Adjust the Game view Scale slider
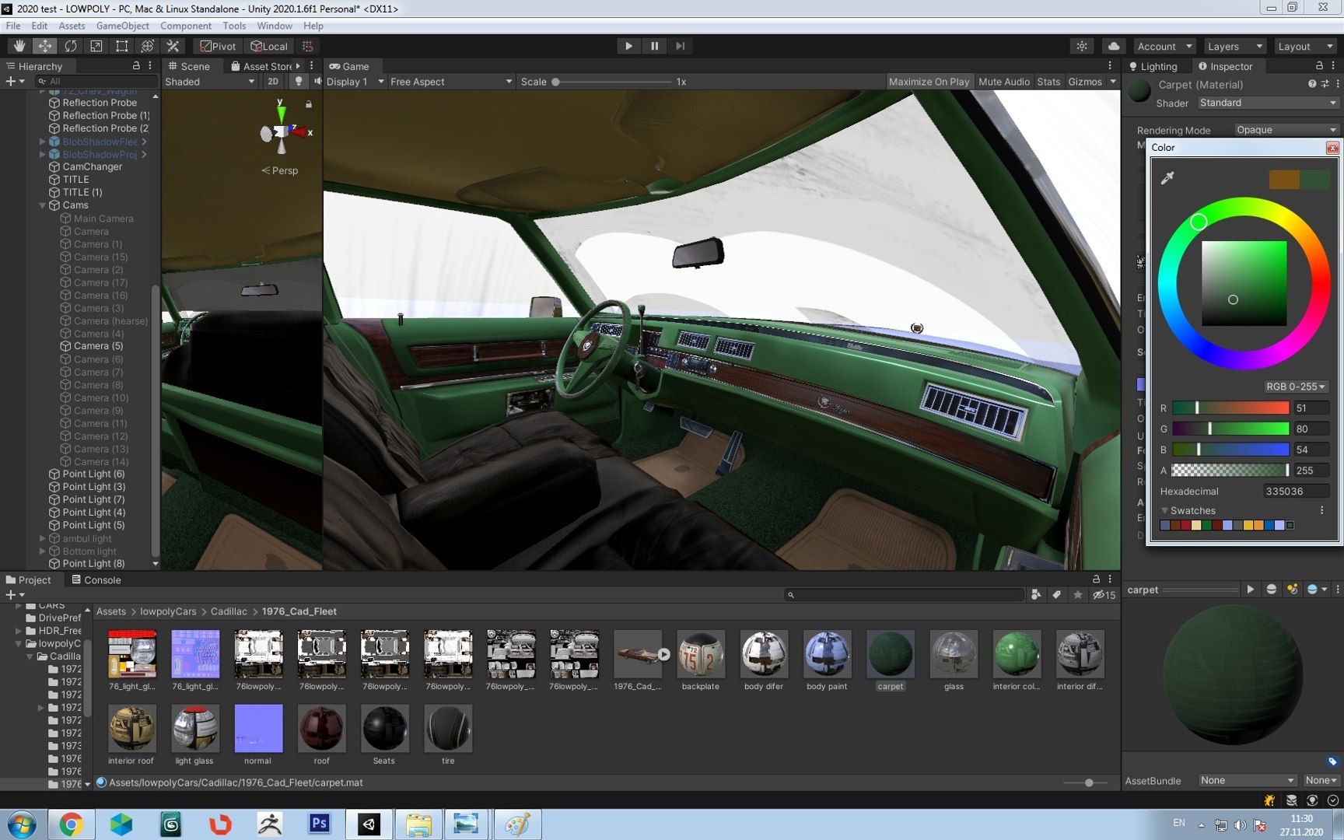 click(x=612, y=82)
